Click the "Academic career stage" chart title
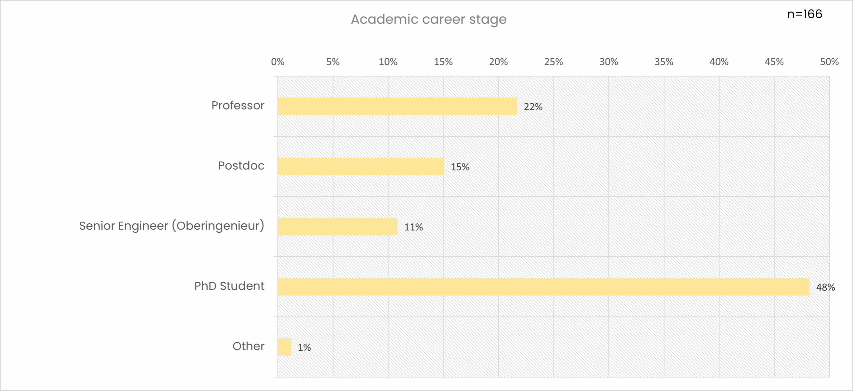The width and height of the screenshot is (853, 391). [x=428, y=19]
